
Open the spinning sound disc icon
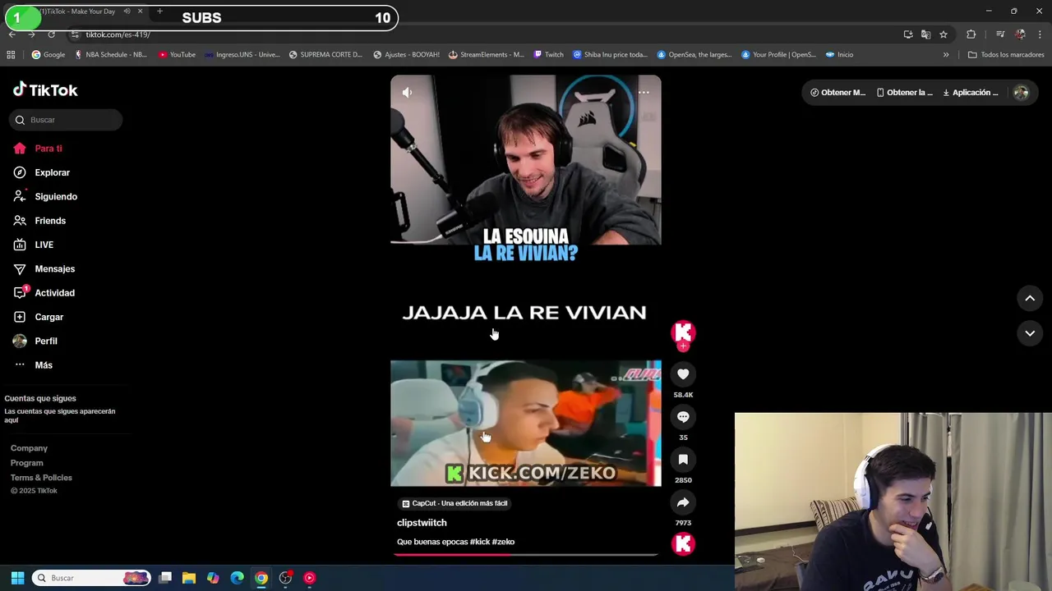point(683,543)
